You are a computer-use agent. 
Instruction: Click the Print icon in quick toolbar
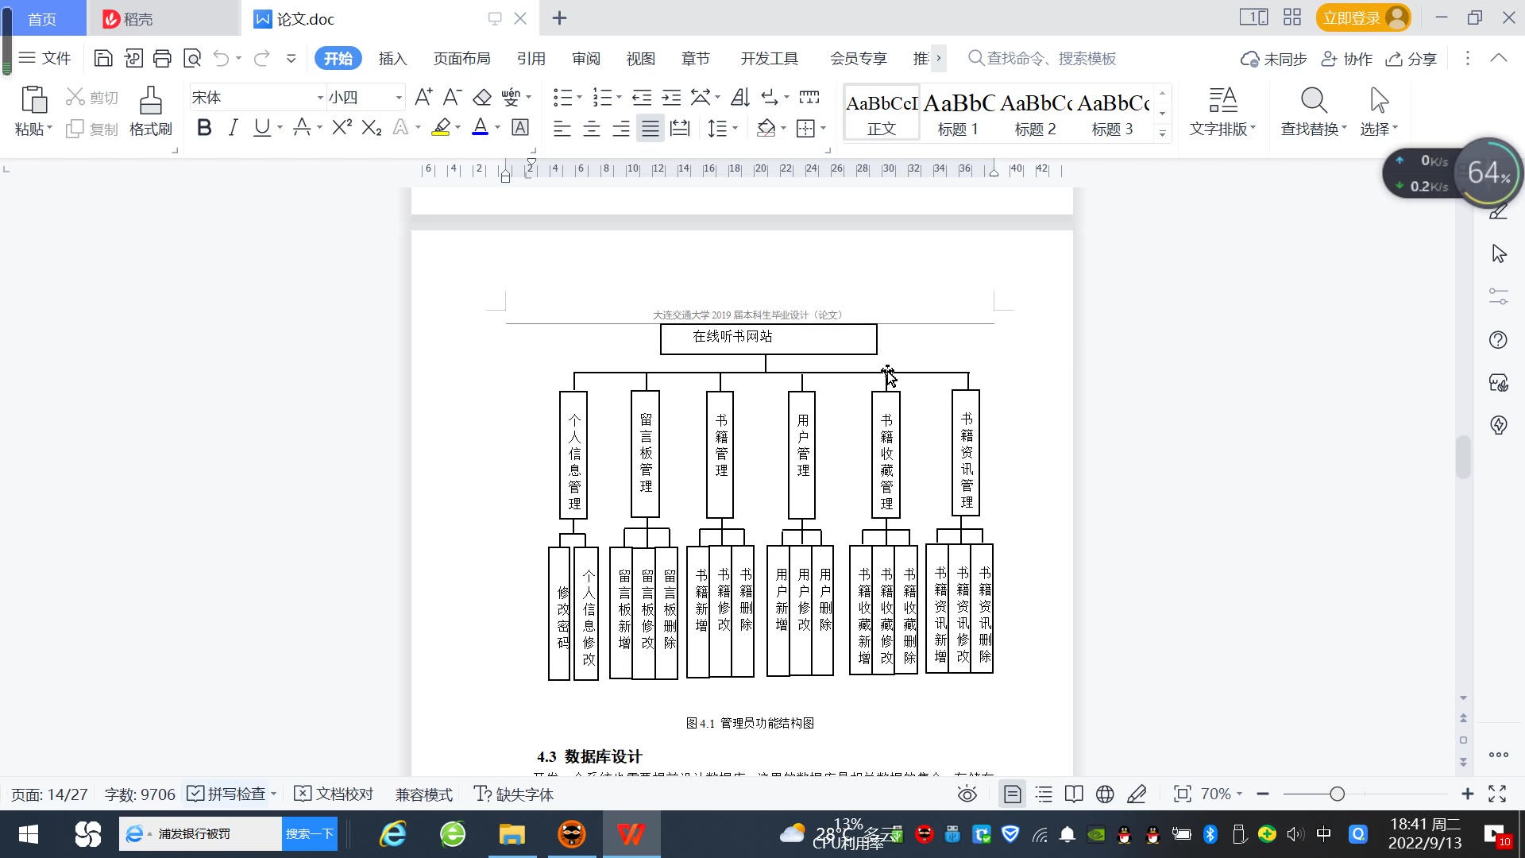[x=162, y=58]
